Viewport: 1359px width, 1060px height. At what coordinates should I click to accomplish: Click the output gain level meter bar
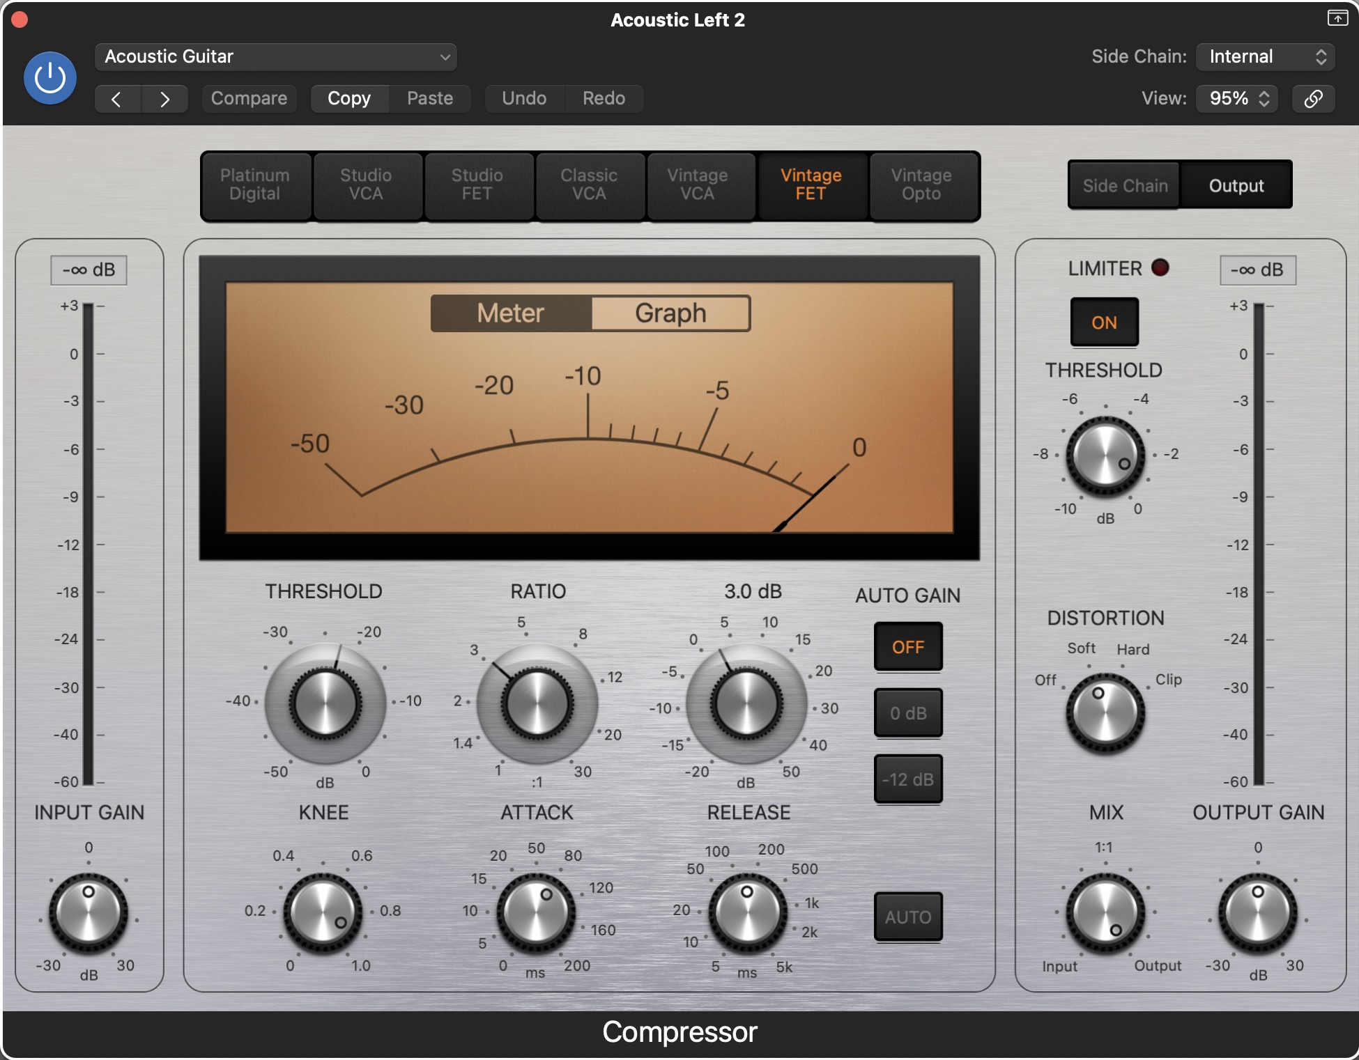(x=1259, y=545)
